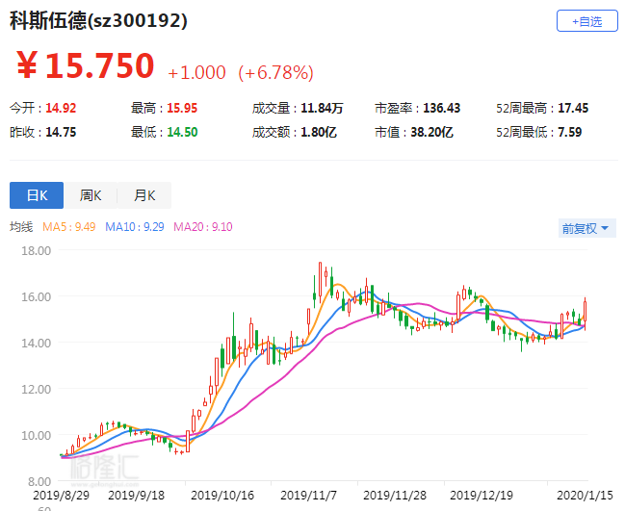The width and height of the screenshot is (625, 511).
Task: Click the 16.00 price axis label
Action: pos(37,296)
